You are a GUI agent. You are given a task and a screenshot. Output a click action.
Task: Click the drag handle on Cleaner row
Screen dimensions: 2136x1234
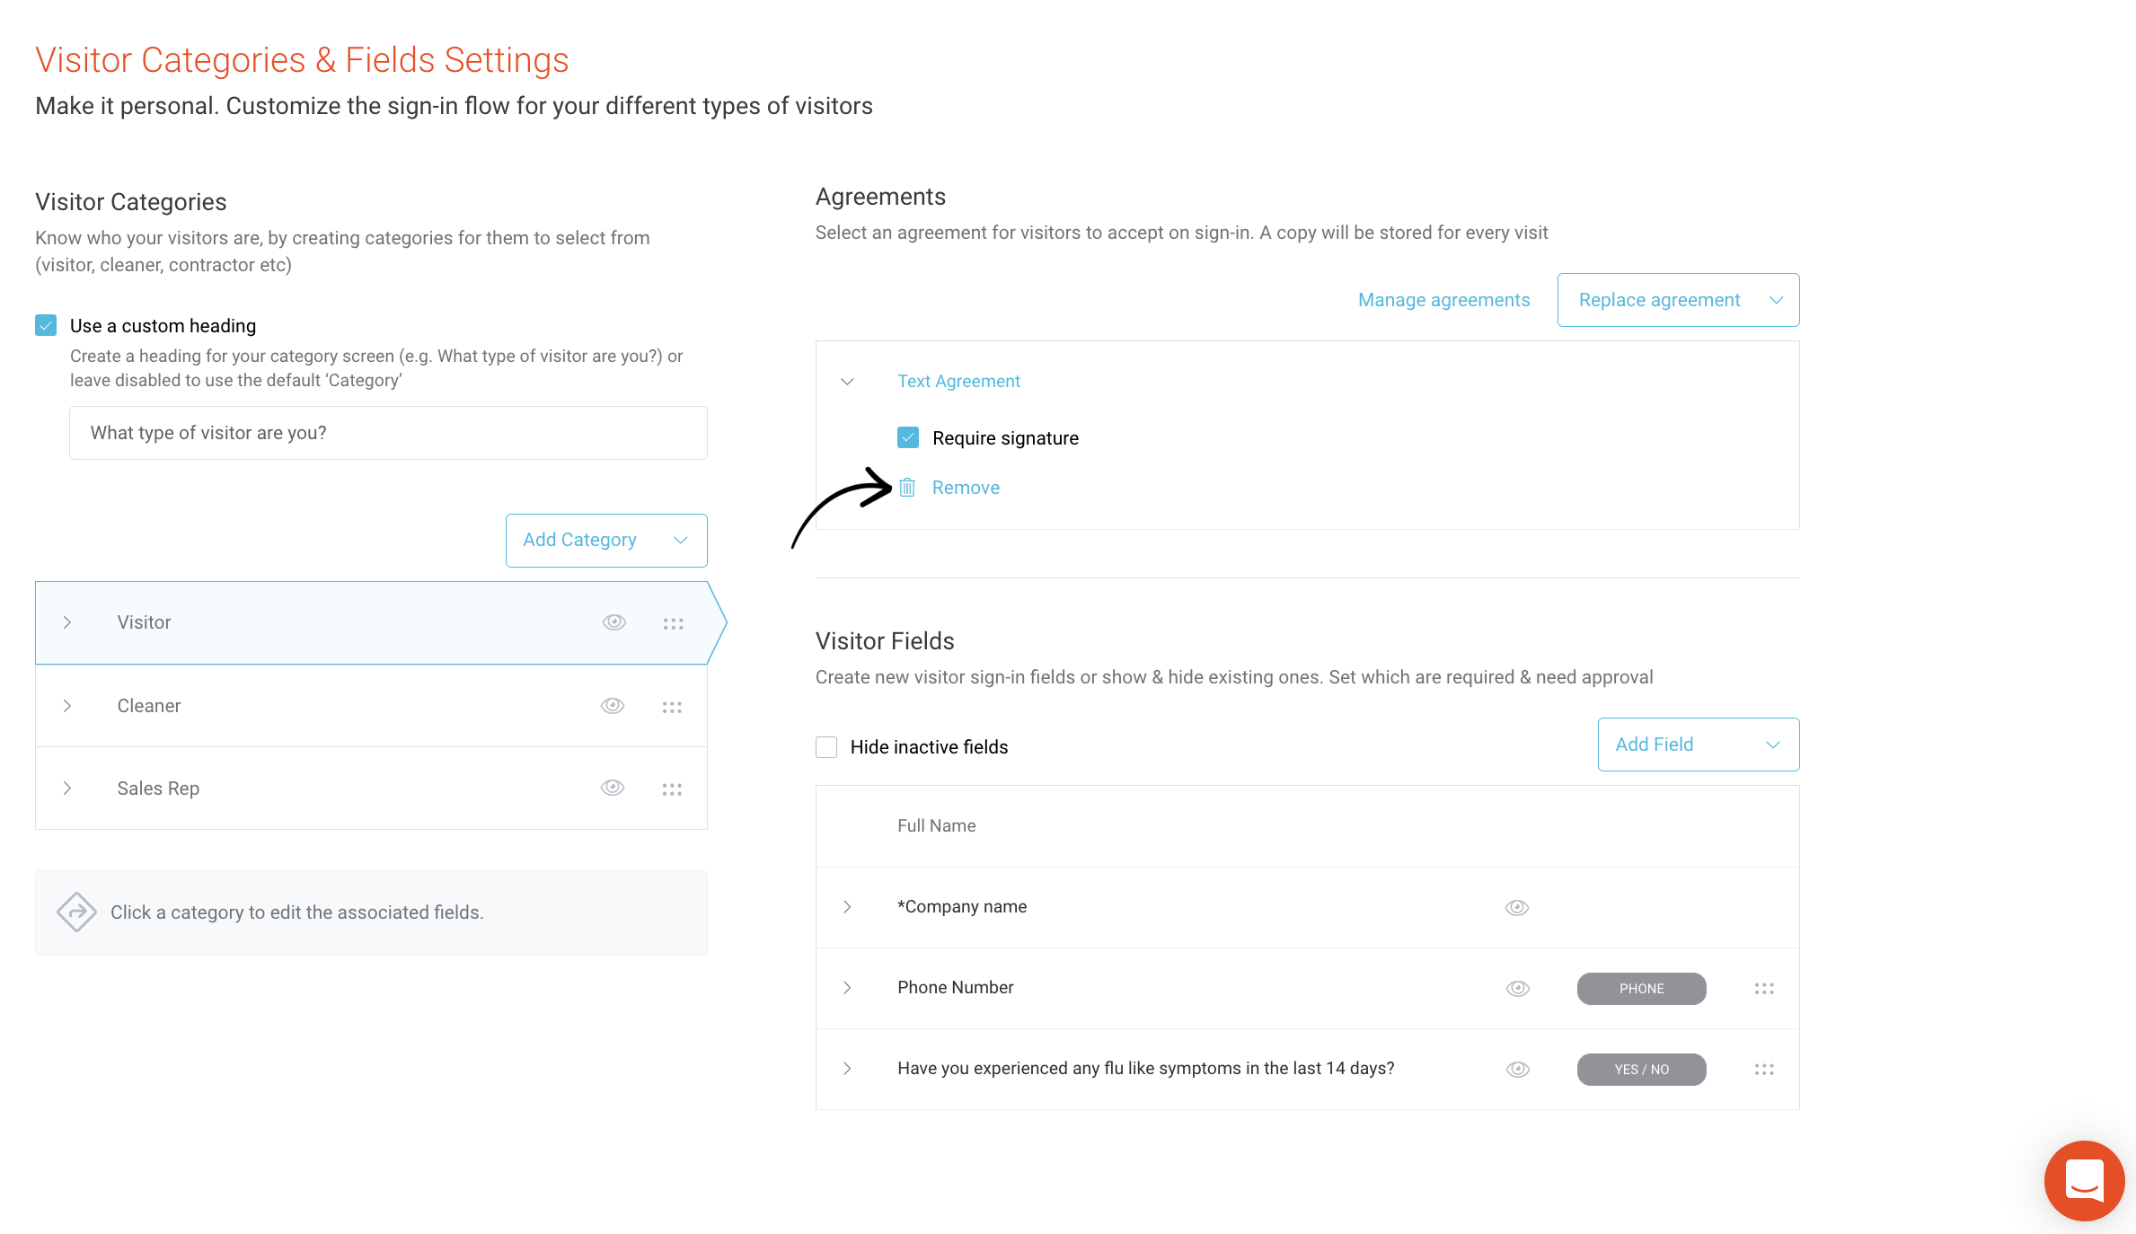(x=672, y=707)
